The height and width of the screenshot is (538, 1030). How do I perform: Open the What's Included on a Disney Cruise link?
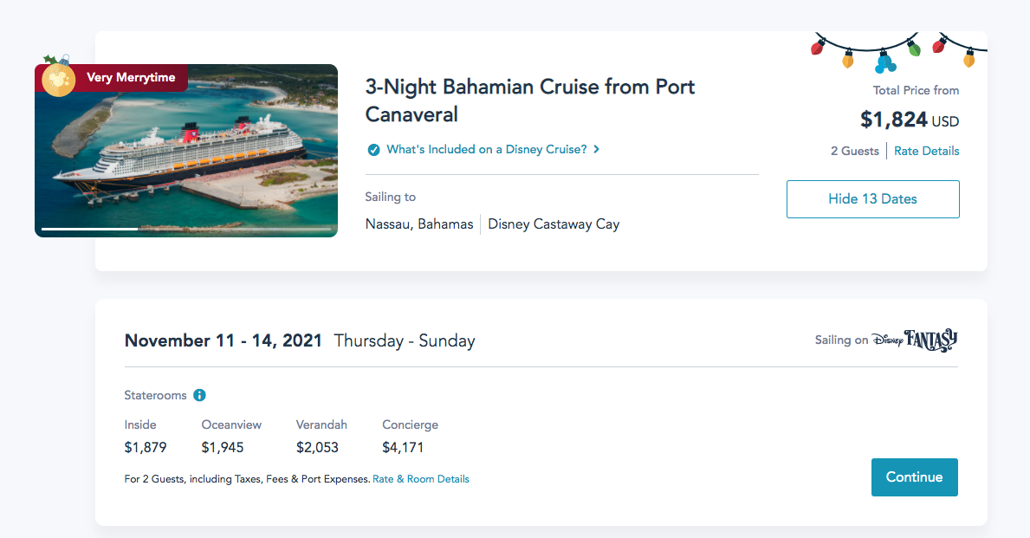(x=486, y=149)
